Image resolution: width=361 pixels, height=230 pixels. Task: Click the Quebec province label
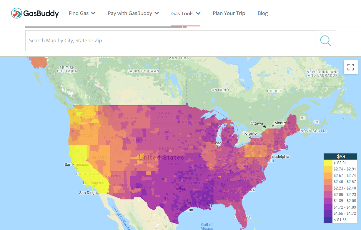coord(275,91)
